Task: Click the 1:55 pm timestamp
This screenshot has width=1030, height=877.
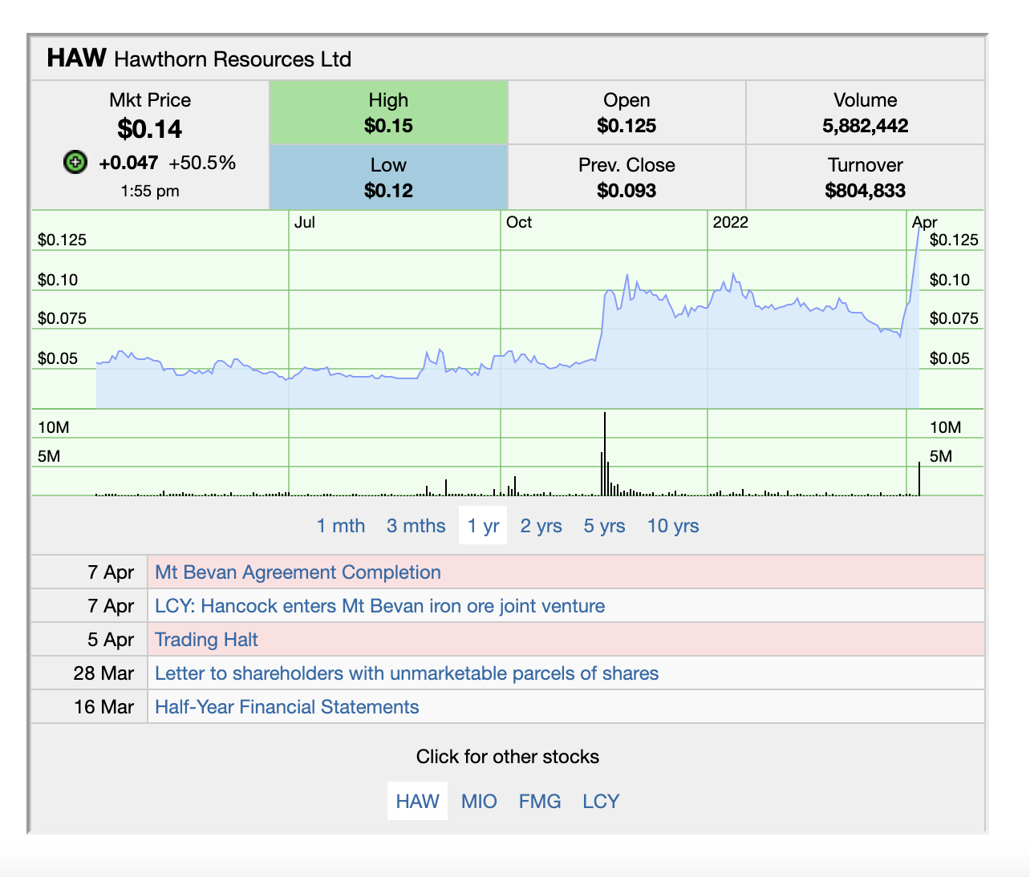Action: coord(150,191)
